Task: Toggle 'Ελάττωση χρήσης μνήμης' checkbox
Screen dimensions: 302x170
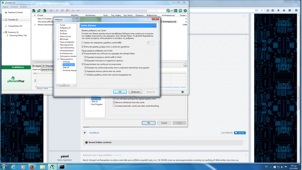Action: 83,47
